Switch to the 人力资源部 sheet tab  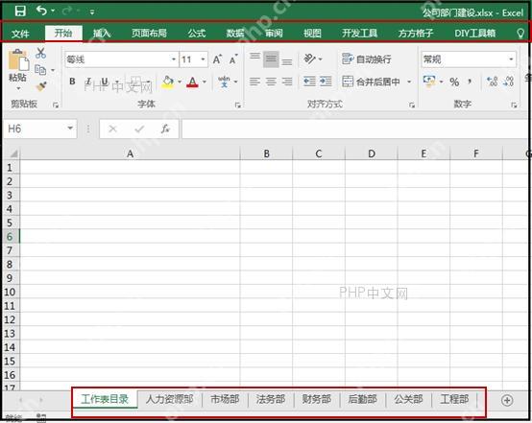coord(170,399)
